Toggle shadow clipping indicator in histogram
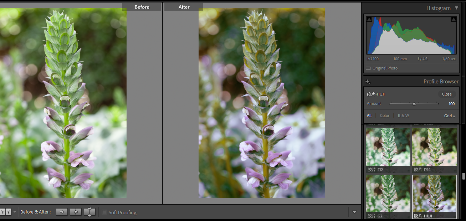 tap(369, 19)
